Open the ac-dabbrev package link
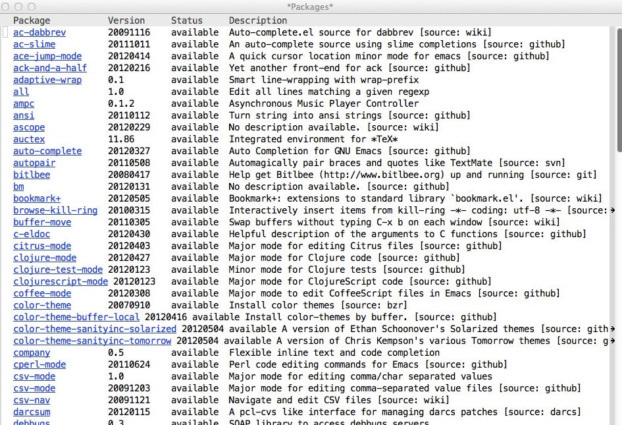 39,32
